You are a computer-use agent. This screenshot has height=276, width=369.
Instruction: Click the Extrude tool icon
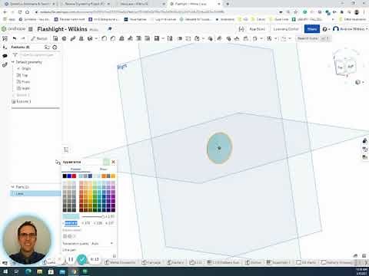[55, 38]
